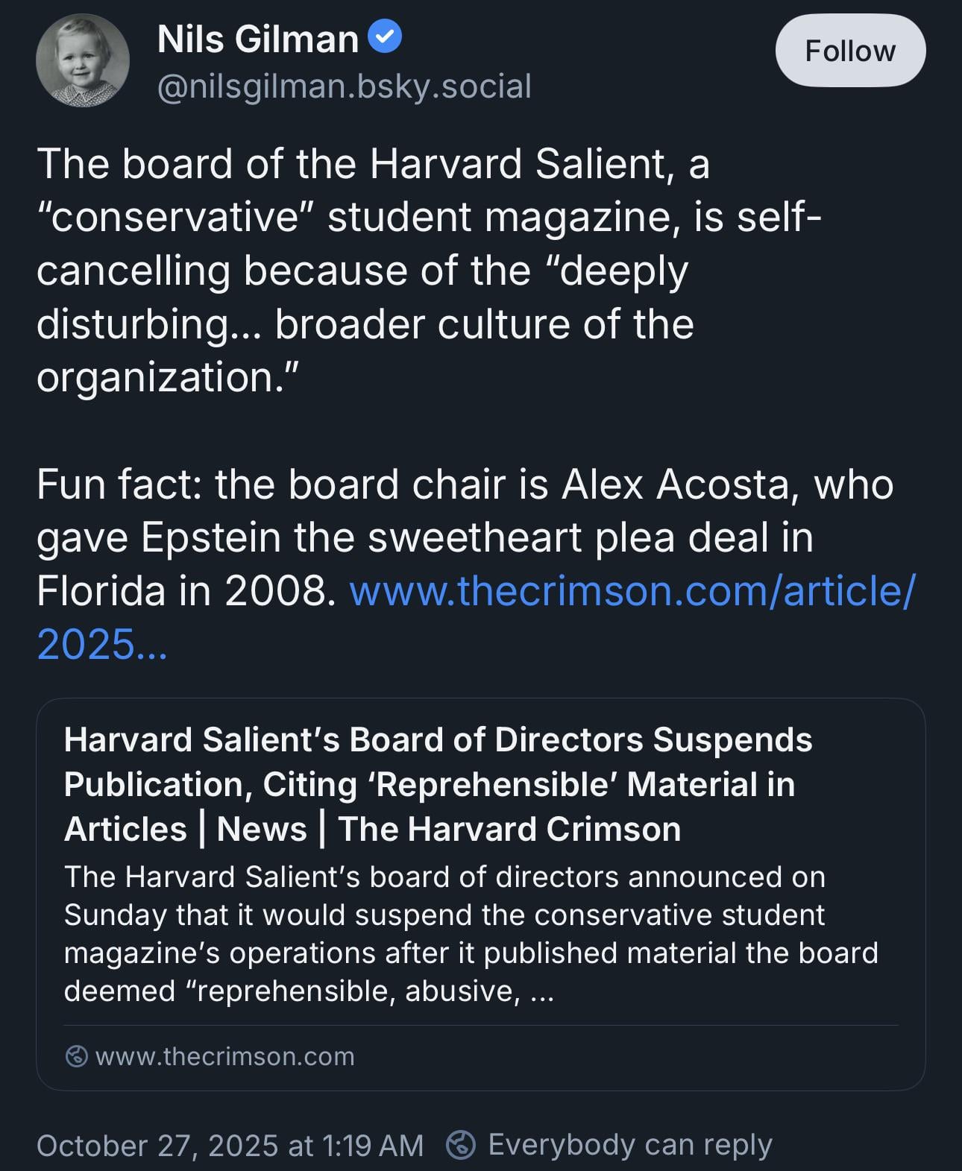Screen dimensions: 962x1171
Task: Open the card headline 'Harvard Salient's Board of Directors Suspends'
Action: (438, 740)
